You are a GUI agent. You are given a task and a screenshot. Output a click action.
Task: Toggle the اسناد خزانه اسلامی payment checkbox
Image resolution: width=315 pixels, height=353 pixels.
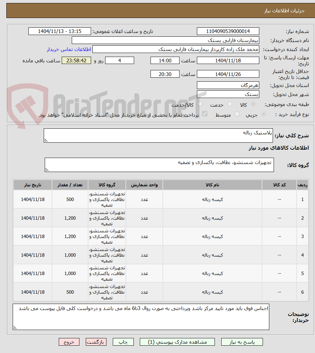click(205, 114)
